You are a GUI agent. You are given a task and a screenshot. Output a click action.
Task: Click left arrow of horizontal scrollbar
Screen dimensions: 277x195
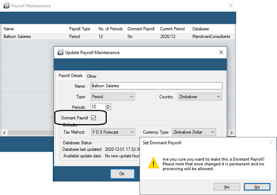(x=5, y=133)
